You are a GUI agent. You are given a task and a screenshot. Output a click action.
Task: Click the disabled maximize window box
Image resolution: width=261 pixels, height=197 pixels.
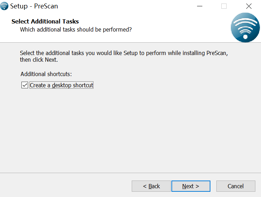point(224,6)
